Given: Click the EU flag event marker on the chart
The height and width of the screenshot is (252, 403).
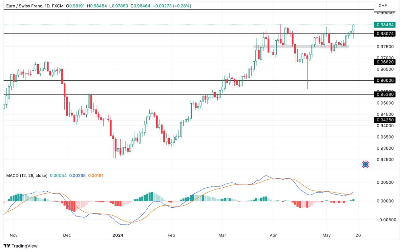Looking at the screenshot, I should coord(365,164).
